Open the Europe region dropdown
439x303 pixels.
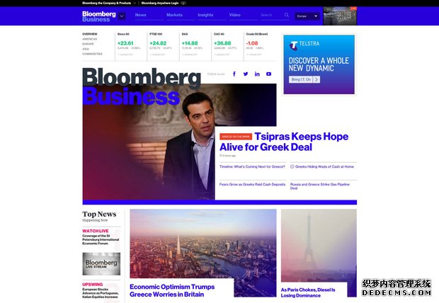[x=307, y=16]
